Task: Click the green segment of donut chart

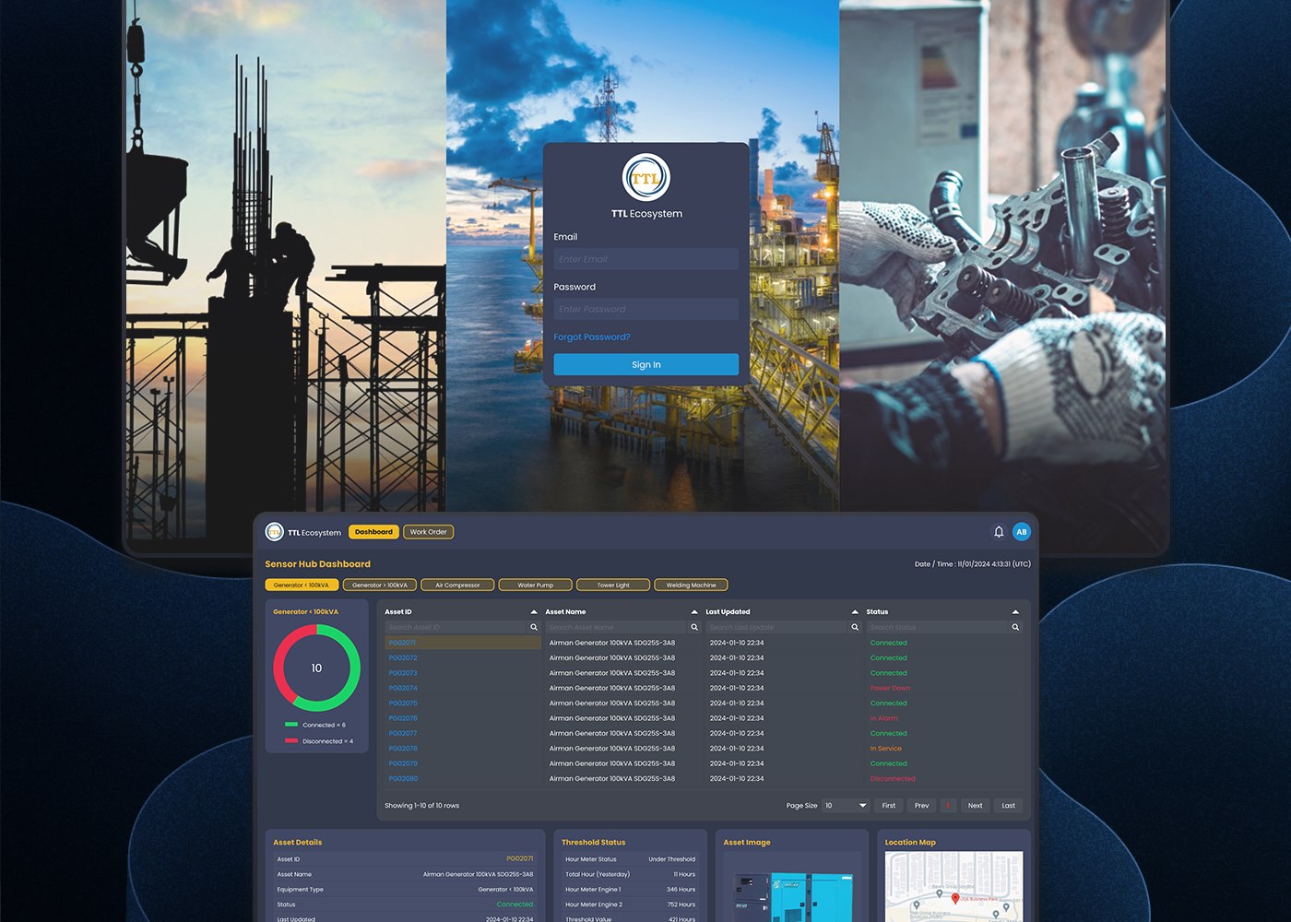Action: click(x=351, y=668)
